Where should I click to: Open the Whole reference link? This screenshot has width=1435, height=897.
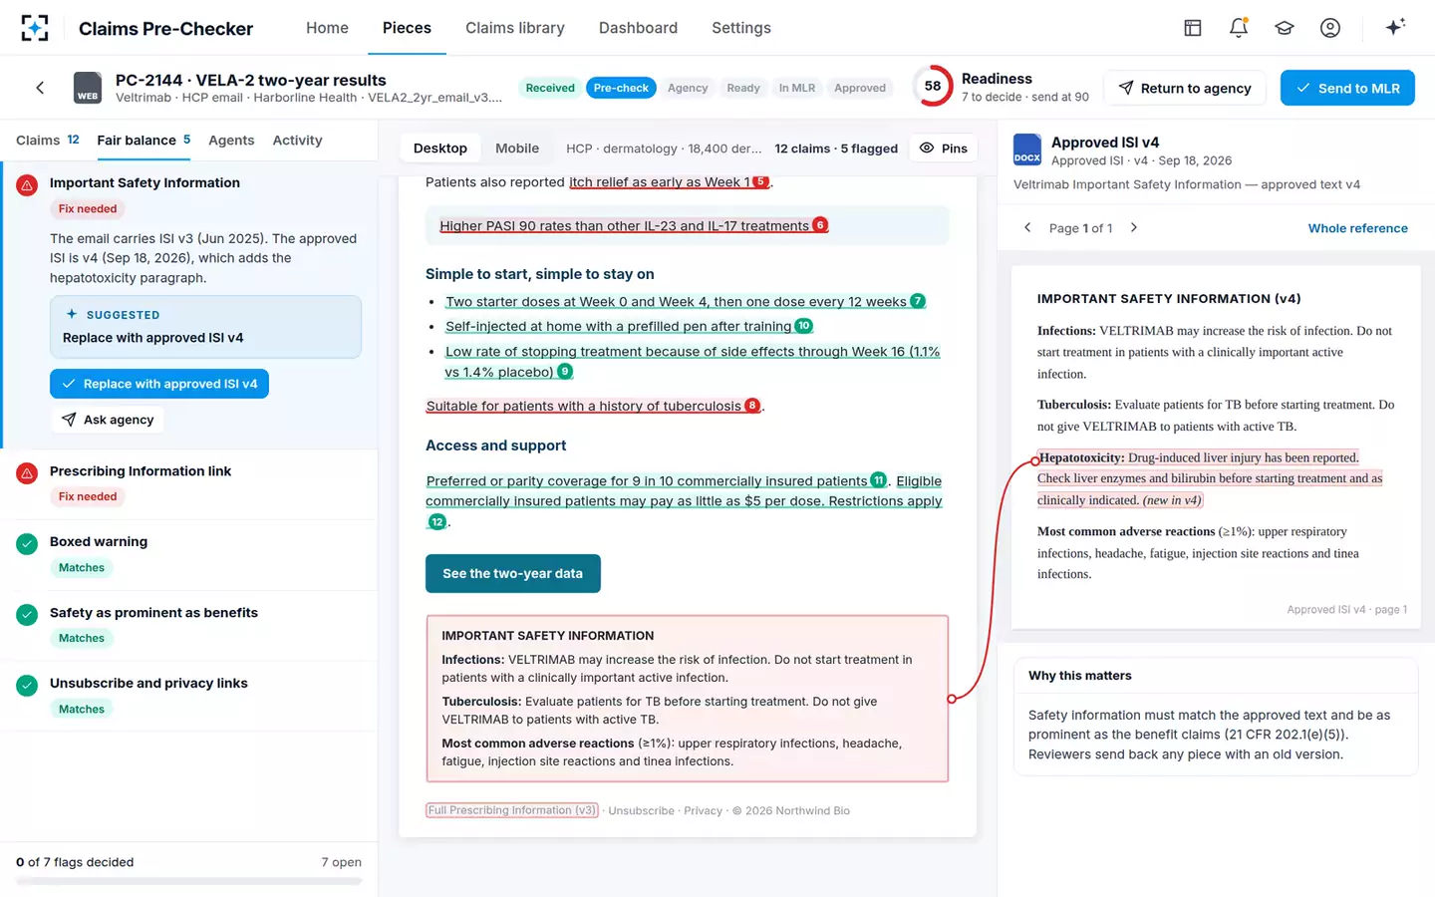click(1357, 228)
